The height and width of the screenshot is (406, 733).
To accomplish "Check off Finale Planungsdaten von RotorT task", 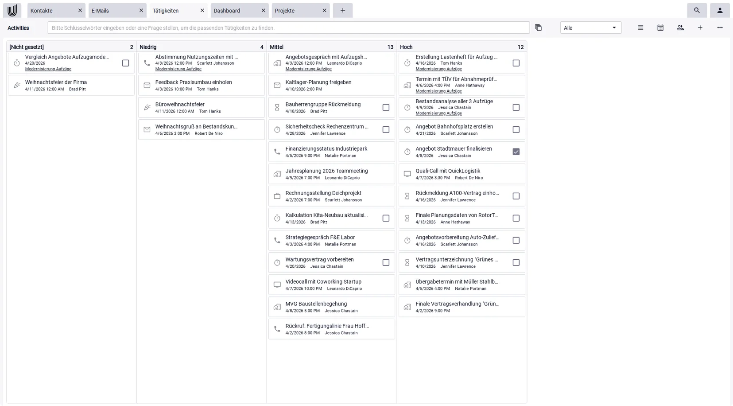I will pyautogui.click(x=516, y=218).
